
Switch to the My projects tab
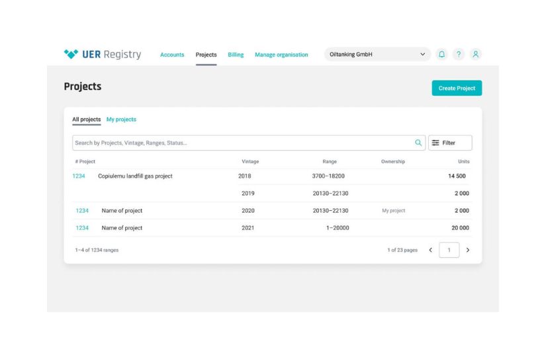(x=121, y=119)
